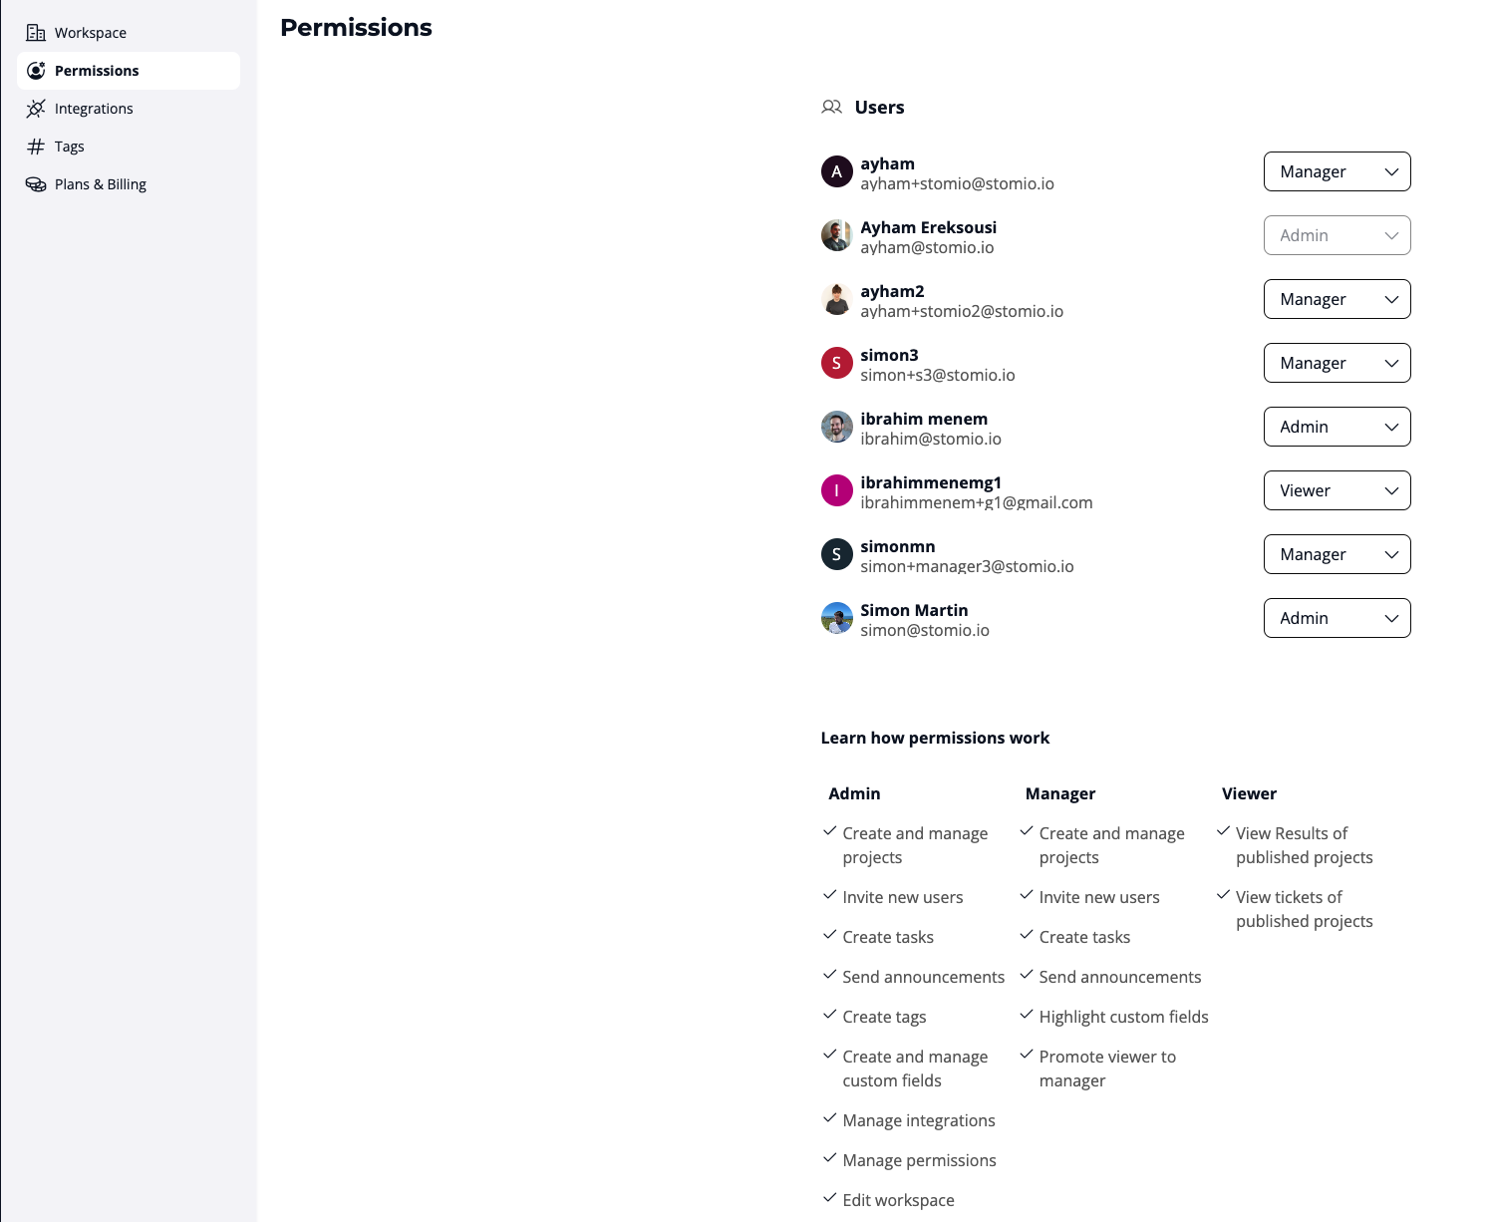The image size is (1488, 1222).
Task: Click the Plans & Billing coins icon
Action: click(x=36, y=184)
